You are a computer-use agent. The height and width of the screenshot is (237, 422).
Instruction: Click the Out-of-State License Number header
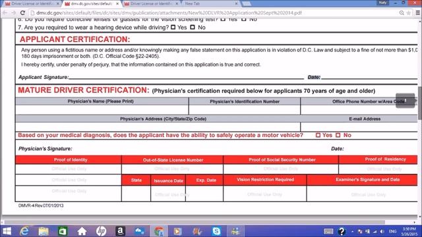(x=173, y=160)
